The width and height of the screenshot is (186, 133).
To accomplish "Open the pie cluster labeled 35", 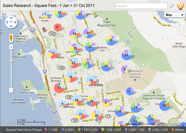I will 71,77.
